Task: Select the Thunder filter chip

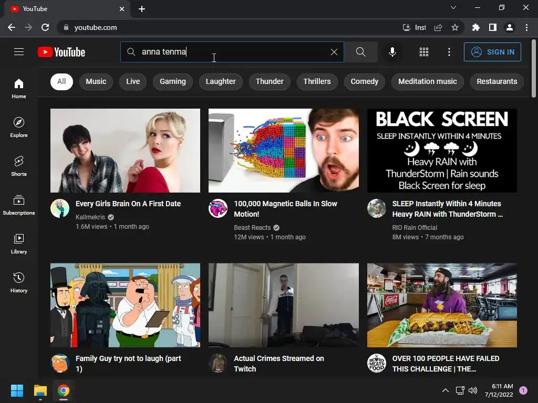Action: point(270,81)
